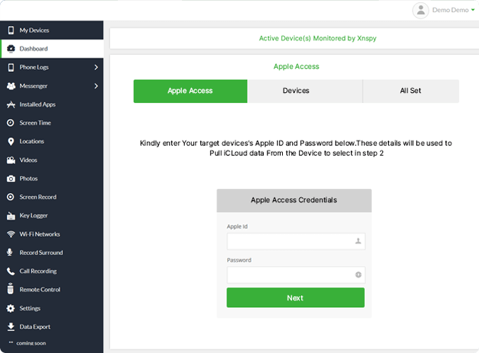
Task: Select the All Set step tab
Action: pyautogui.click(x=411, y=91)
